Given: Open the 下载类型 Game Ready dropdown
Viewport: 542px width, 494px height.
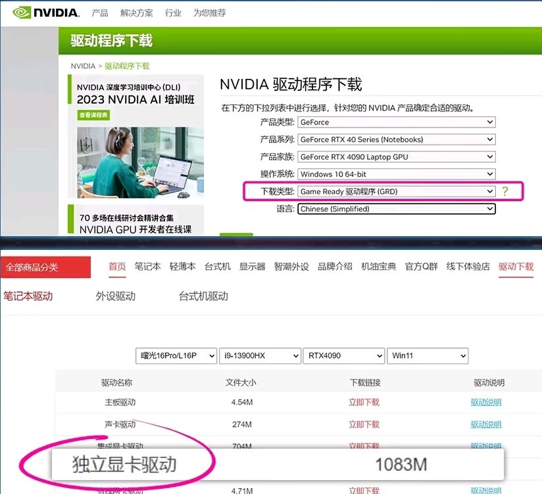Looking at the screenshot, I should click(x=396, y=191).
